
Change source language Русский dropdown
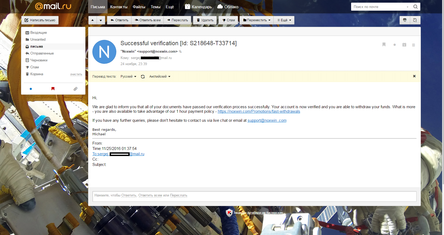(128, 77)
